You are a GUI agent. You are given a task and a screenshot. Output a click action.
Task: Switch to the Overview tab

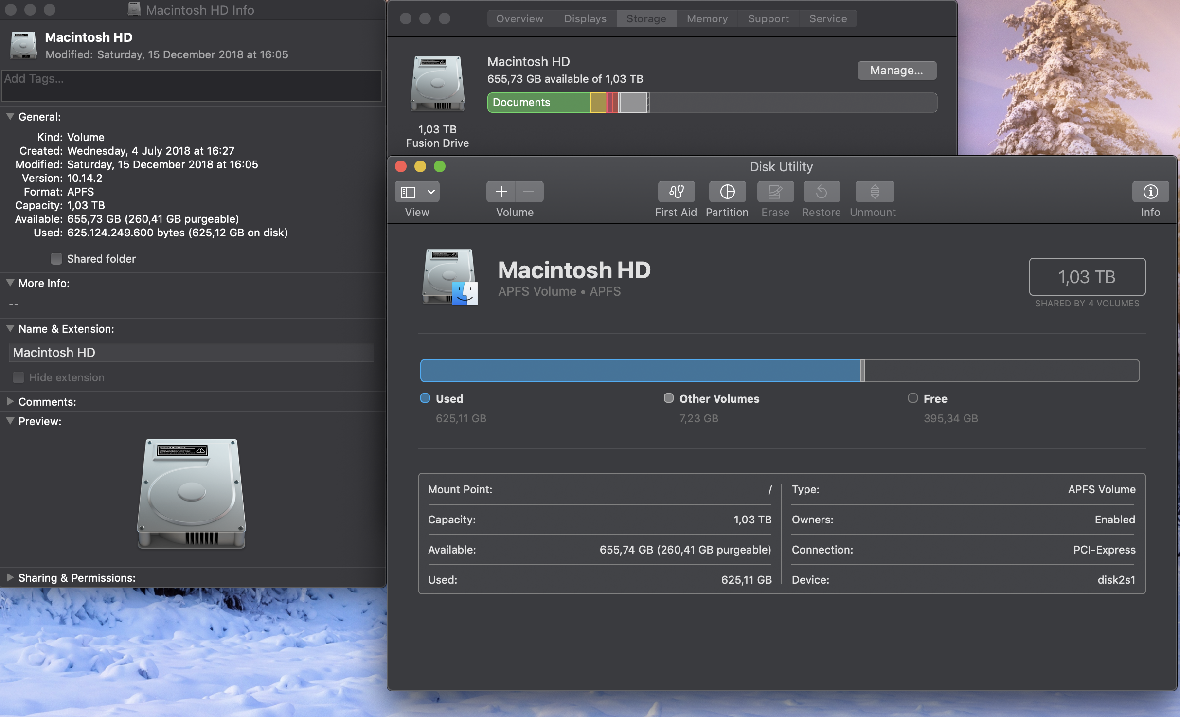(520, 18)
